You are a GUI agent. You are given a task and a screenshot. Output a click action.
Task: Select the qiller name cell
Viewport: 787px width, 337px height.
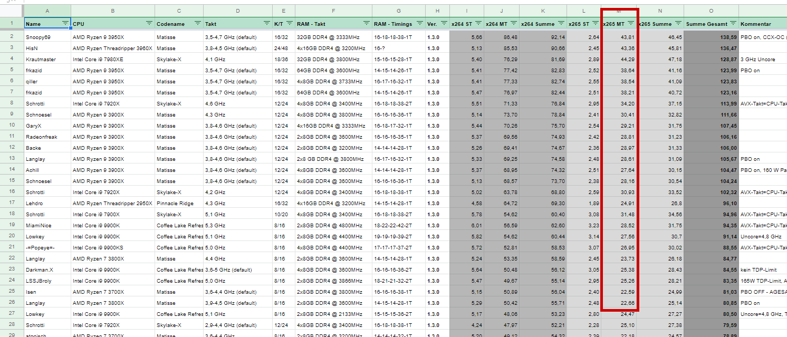47,81
